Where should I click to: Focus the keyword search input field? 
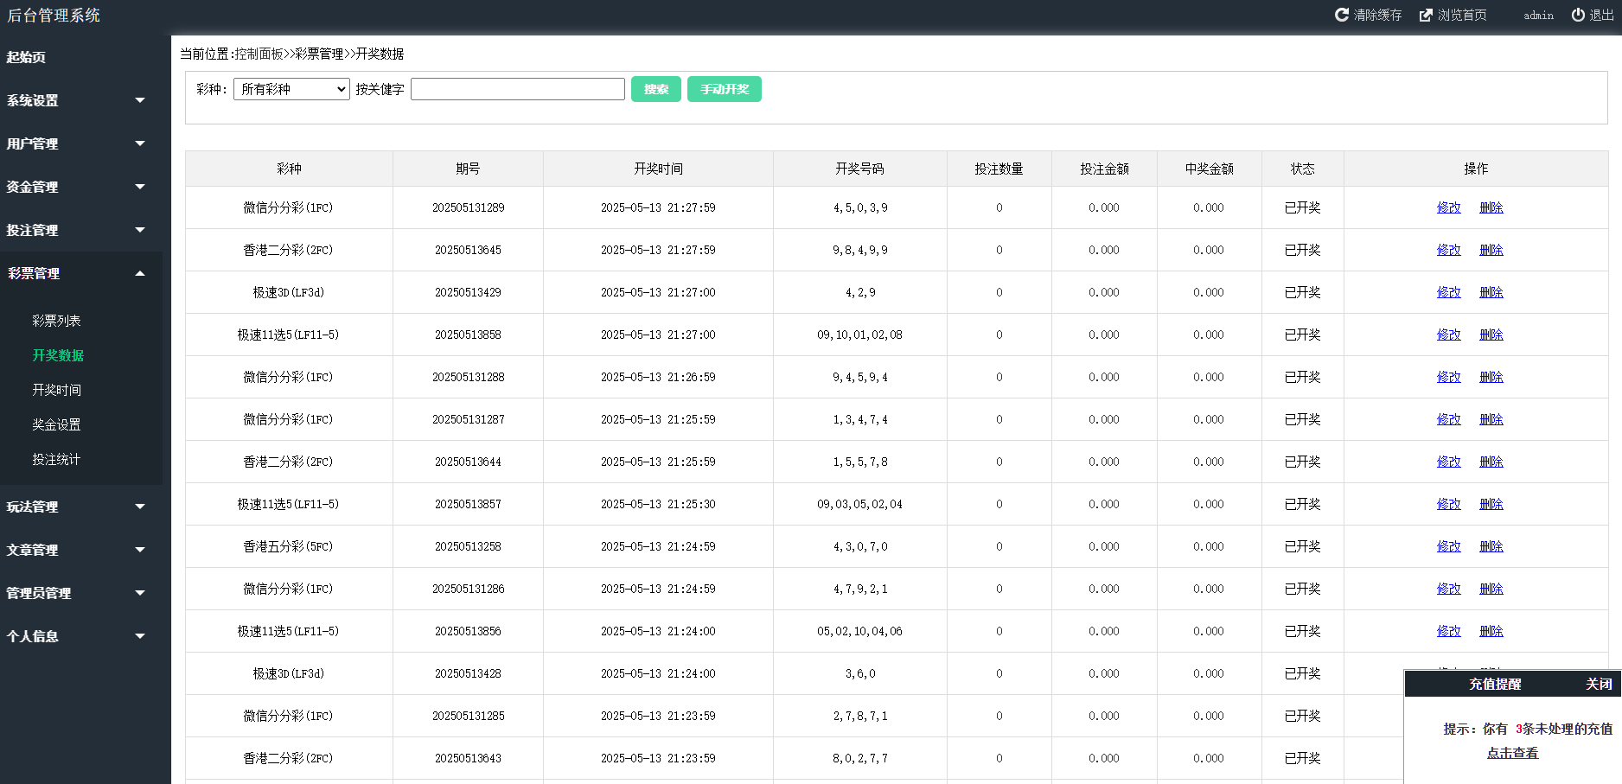tap(517, 89)
